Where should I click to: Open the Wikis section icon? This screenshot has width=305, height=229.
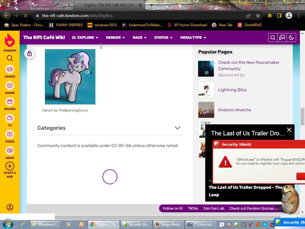(10, 151)
